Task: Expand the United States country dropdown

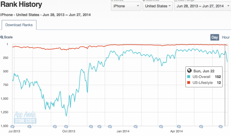Action: click(x=157, y=6)
